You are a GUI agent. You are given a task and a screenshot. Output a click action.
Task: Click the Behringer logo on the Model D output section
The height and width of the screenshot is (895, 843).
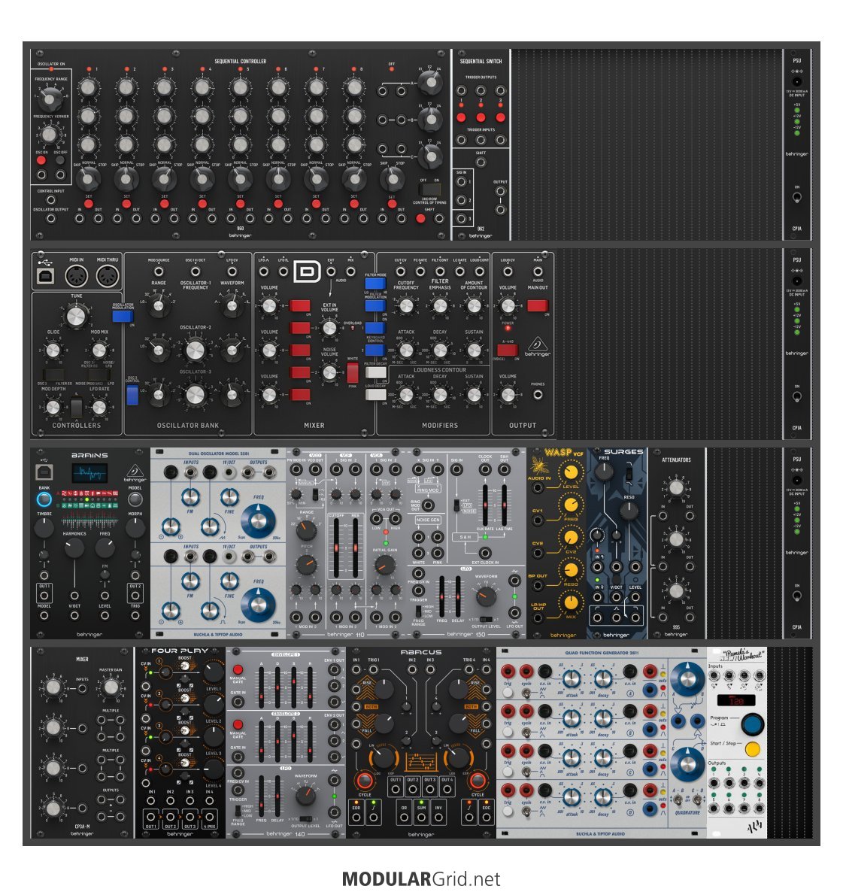(537, 347)
